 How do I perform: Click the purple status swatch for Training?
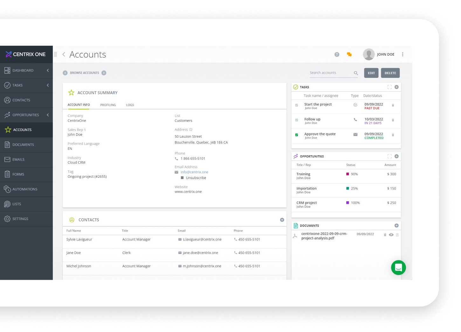coord(347,174)
